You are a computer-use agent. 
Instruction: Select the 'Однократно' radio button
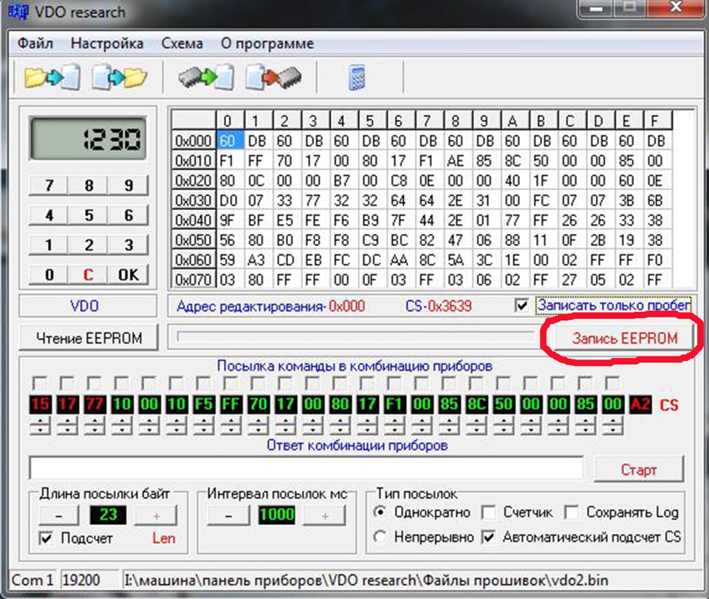coord(380,512)
